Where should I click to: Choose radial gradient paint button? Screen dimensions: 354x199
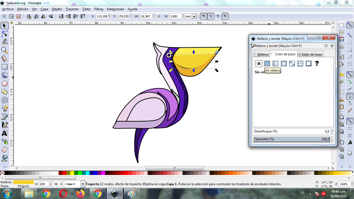click(283, 64)
